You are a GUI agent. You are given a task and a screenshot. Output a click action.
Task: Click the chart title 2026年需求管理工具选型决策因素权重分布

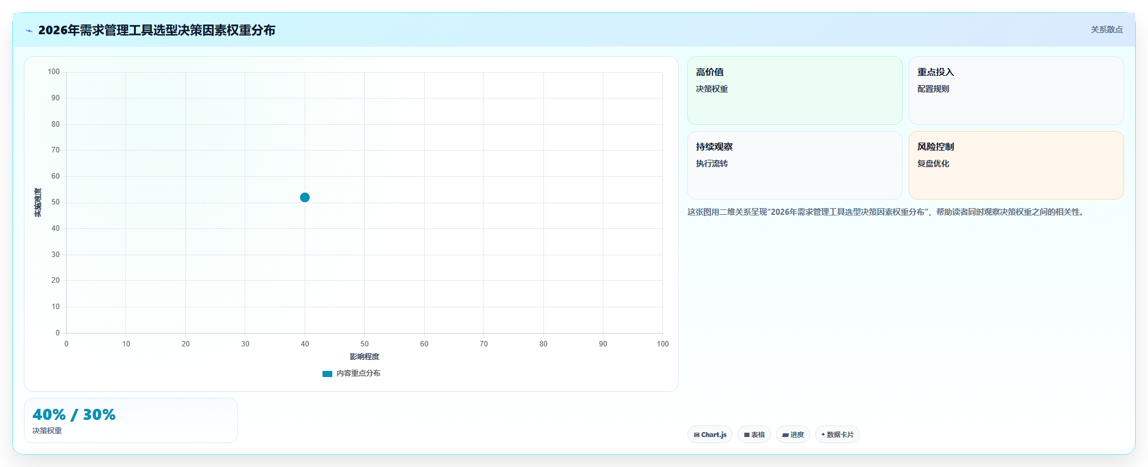[x=157, y=30]
